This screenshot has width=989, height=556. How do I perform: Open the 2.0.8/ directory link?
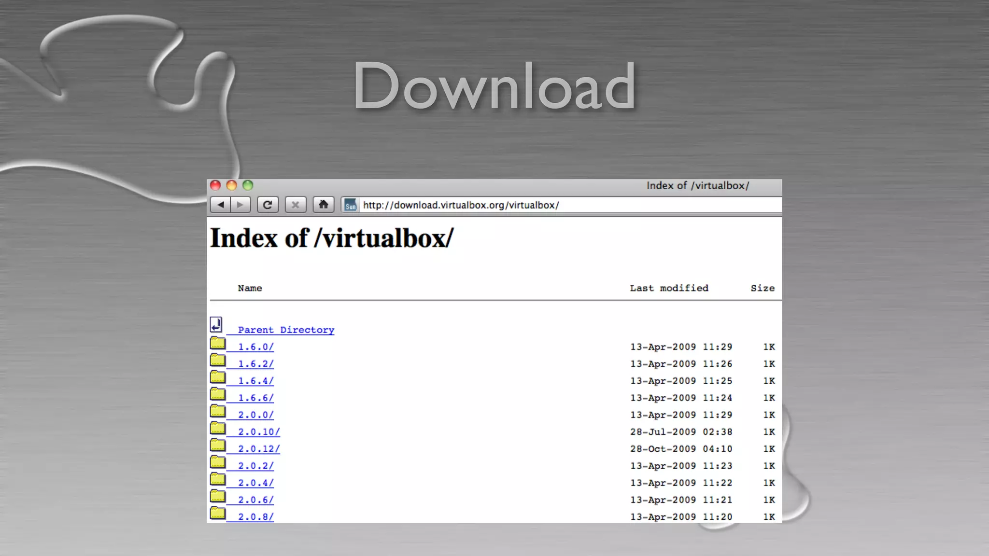(x=256, y=517)
